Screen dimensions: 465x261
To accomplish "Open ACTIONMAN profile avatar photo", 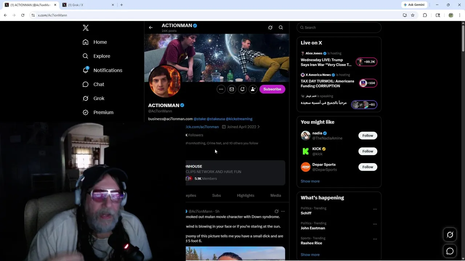I will coord(165,82).
